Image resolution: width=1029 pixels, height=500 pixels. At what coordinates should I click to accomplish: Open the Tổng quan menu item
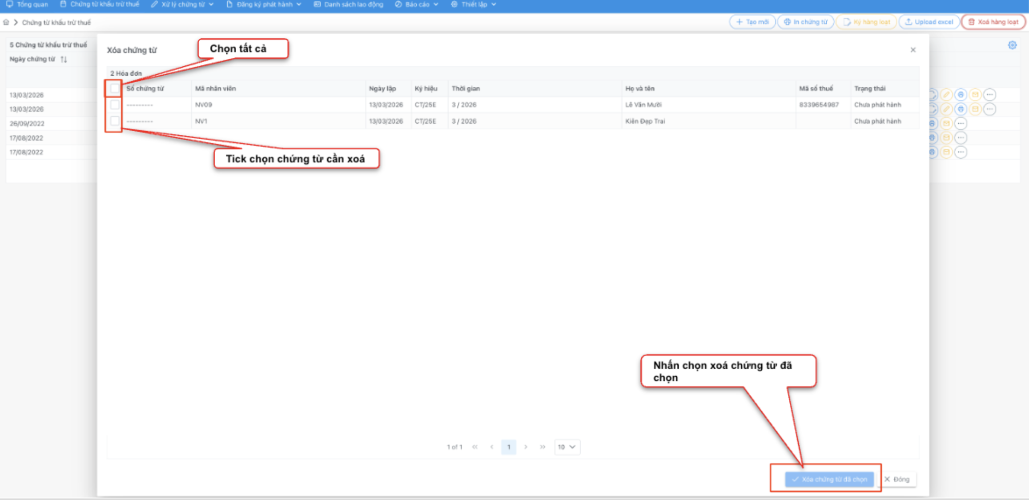coord(28,4)
